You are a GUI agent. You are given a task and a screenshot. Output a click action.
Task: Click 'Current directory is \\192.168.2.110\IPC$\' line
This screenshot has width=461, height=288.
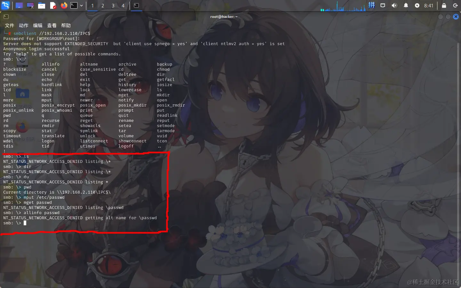(x=57, y=192)
